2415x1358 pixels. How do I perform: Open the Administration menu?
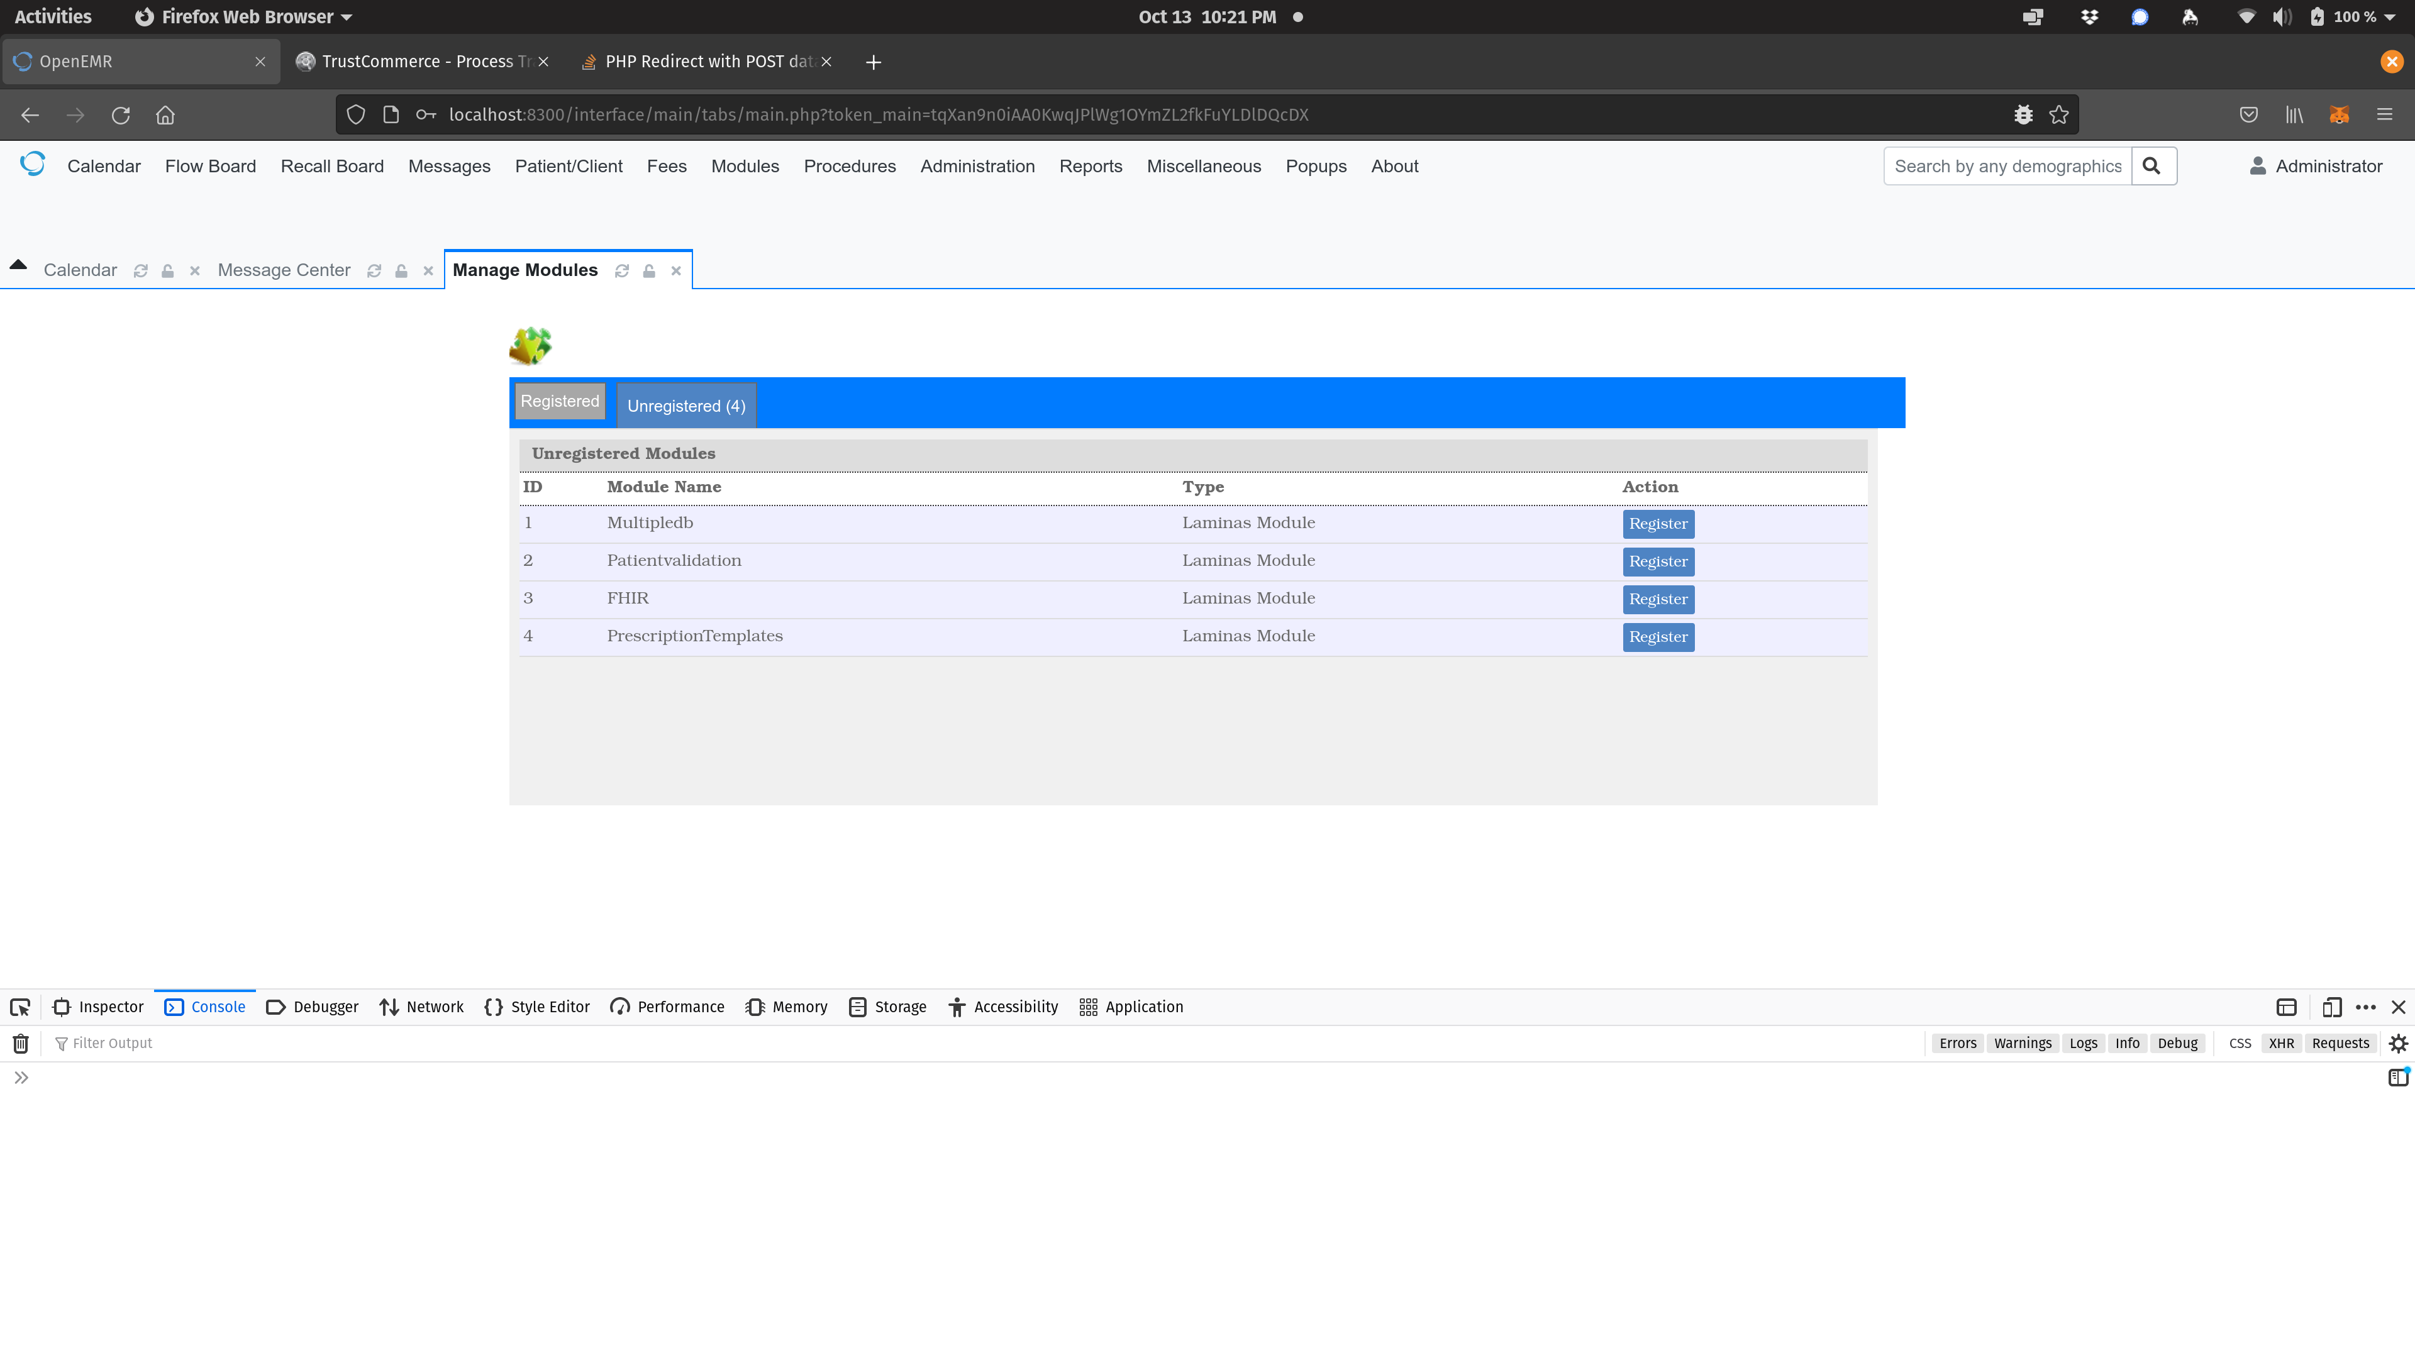[x=978, y=166]
